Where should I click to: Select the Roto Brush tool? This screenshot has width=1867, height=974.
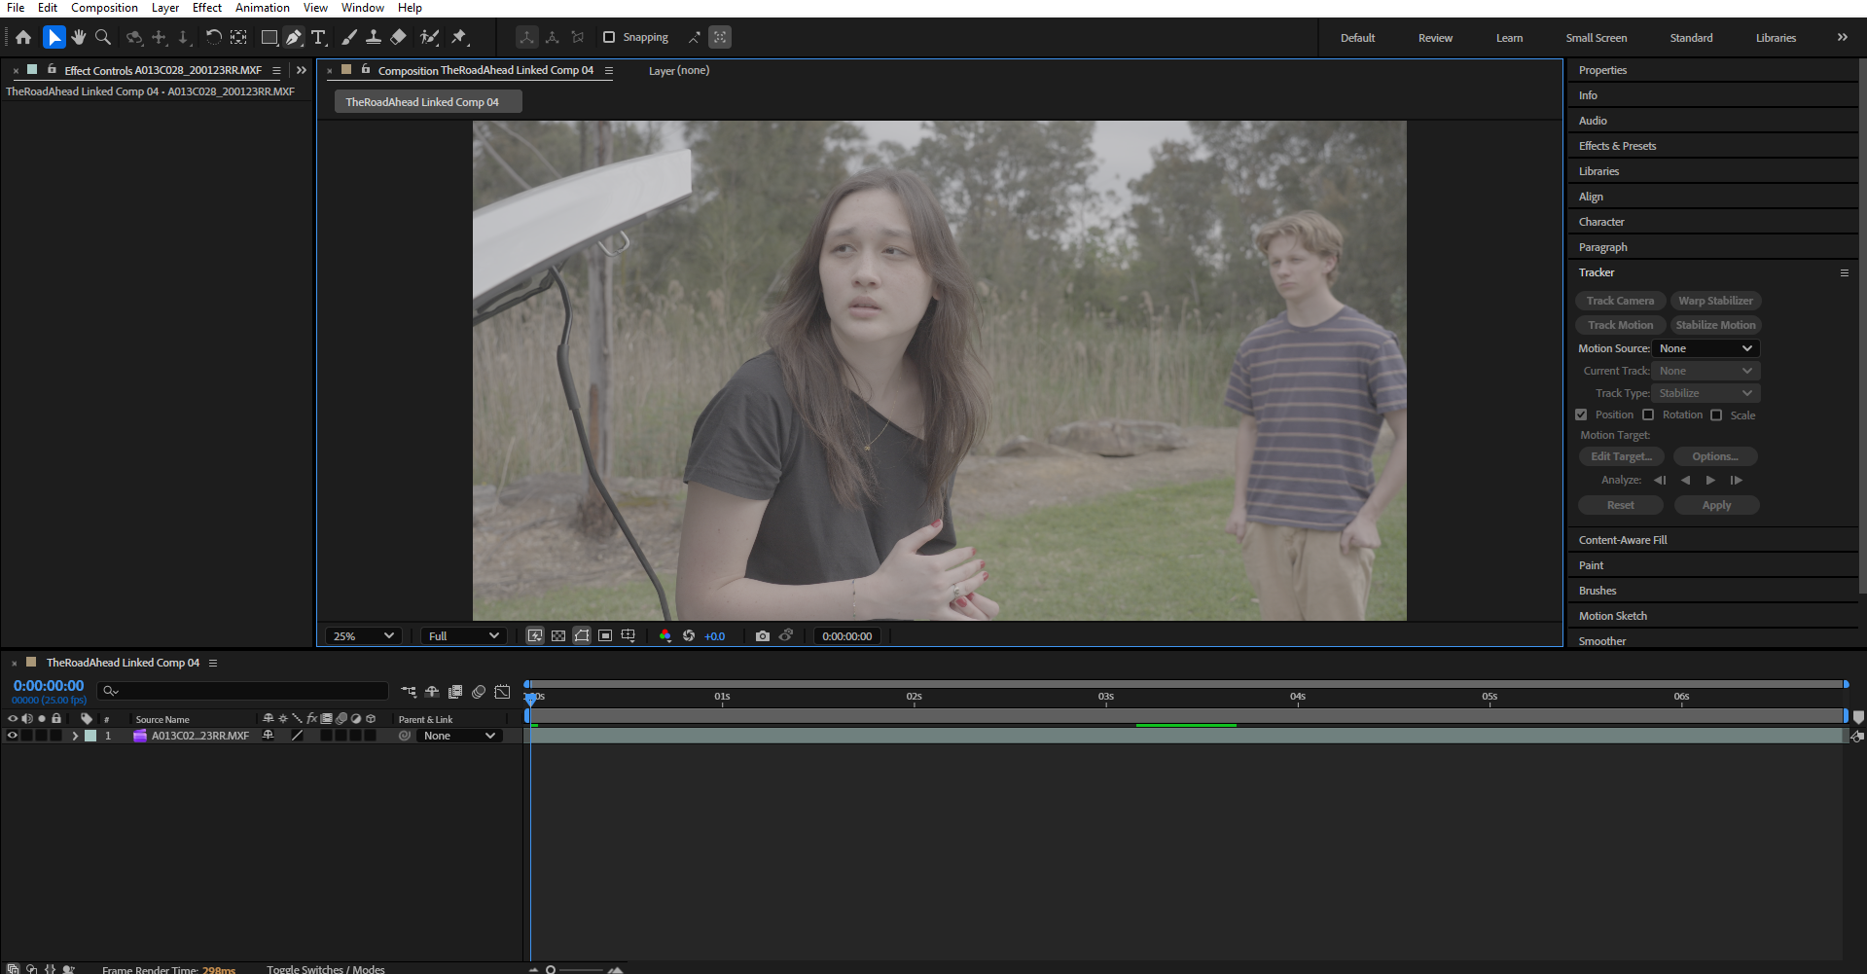click(x=429, y=37)
